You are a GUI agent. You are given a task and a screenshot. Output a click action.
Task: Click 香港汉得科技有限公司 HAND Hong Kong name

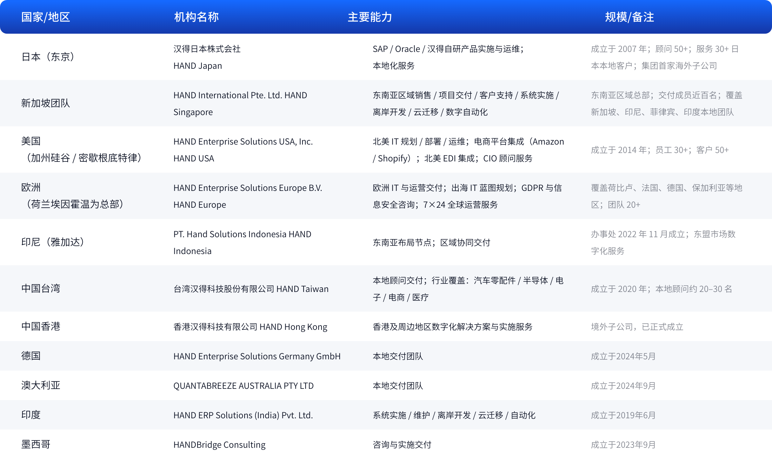click(251, 327)
